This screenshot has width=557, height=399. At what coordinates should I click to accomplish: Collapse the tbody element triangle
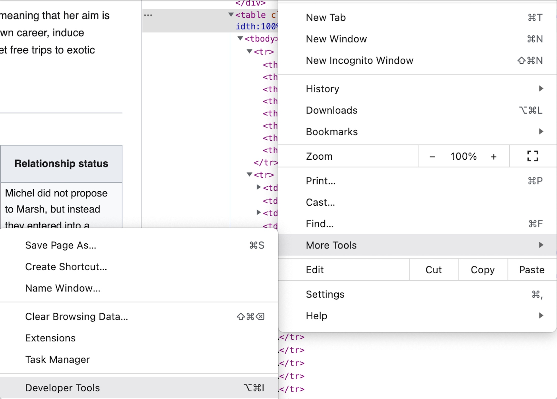(240, 39)
